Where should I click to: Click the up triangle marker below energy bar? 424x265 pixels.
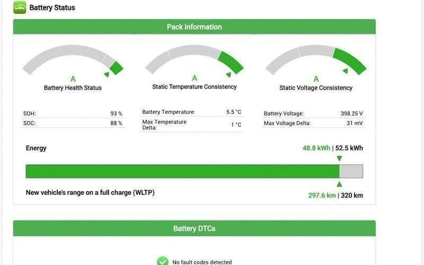click(x=339, y=184)
